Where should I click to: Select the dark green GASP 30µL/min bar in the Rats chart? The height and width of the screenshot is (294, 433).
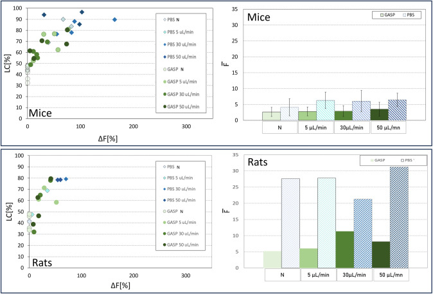click(x=344, y=250)
